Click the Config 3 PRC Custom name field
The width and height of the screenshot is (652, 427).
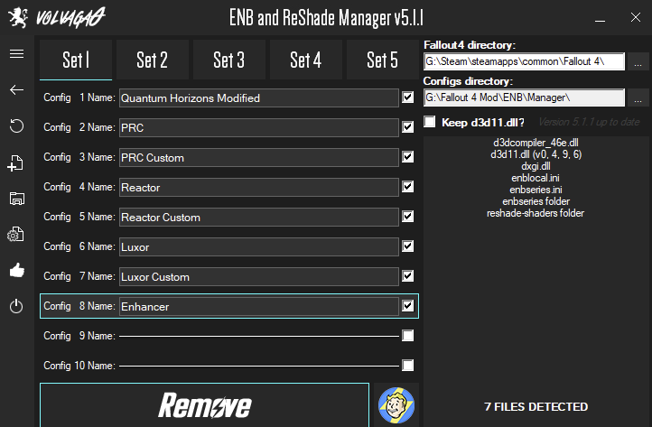coord(258,158)
